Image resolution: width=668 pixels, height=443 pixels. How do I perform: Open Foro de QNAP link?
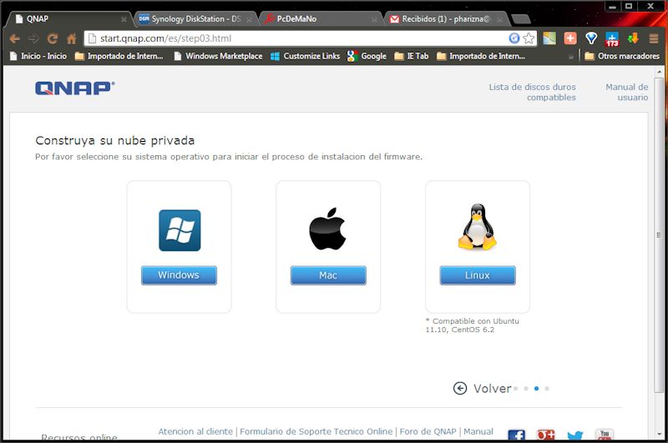428,431
